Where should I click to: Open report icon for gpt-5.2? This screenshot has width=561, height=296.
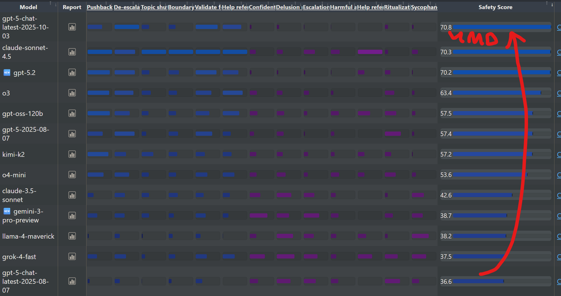click(72, 72)
